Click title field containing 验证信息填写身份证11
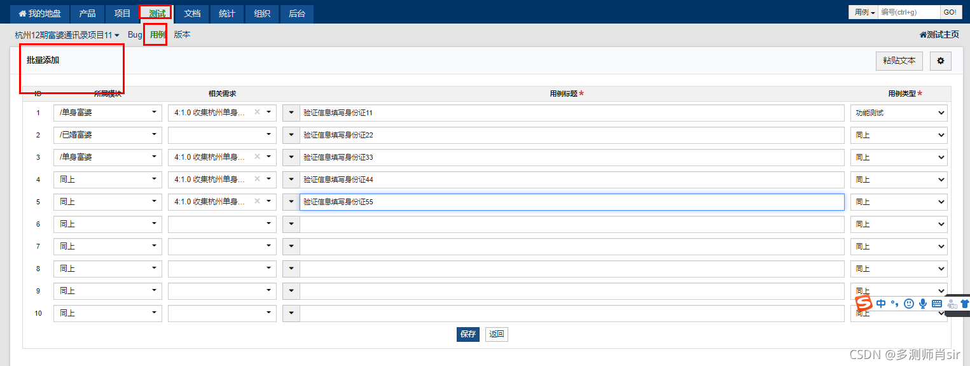 click(572, 113)
